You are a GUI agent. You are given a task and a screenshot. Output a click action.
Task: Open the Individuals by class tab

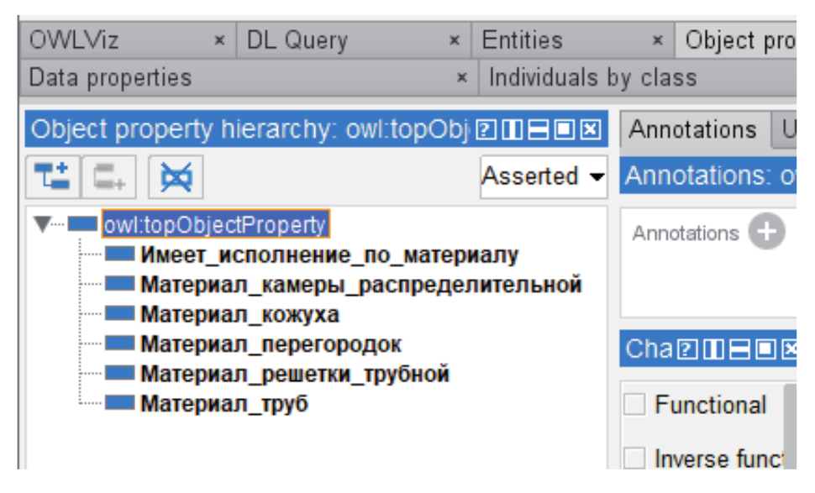[x=592, y=78]
